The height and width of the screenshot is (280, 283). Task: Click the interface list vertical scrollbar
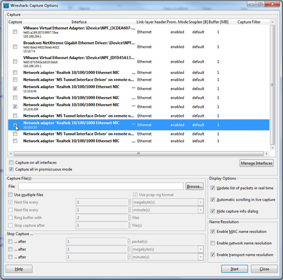(x=273, y=85)
